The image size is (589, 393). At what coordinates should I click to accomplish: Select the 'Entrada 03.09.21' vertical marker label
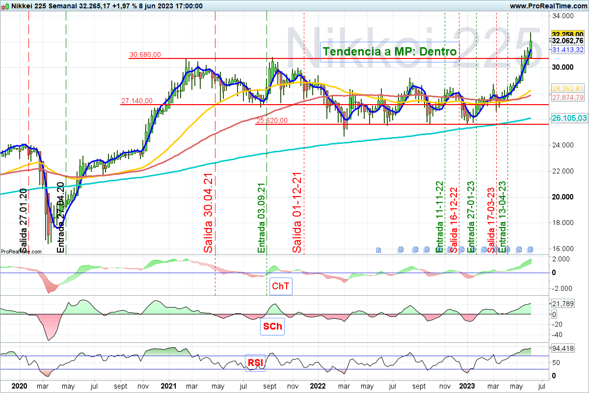tap(262, 218)
